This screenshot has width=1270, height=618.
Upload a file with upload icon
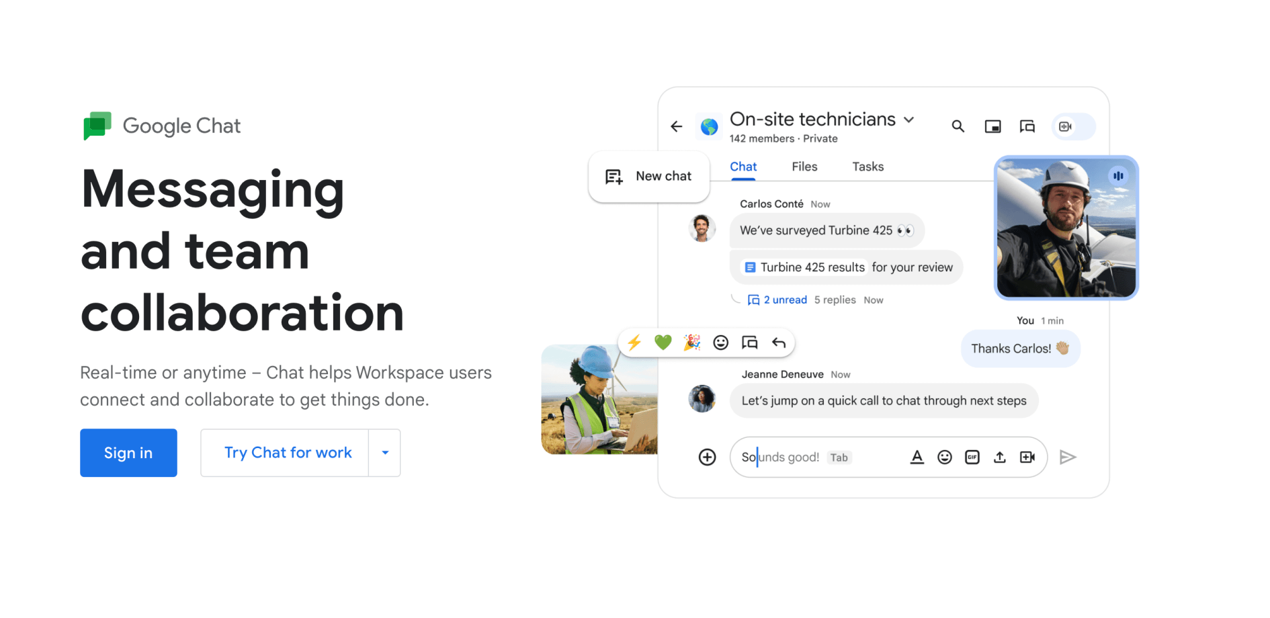point(1000,457)
